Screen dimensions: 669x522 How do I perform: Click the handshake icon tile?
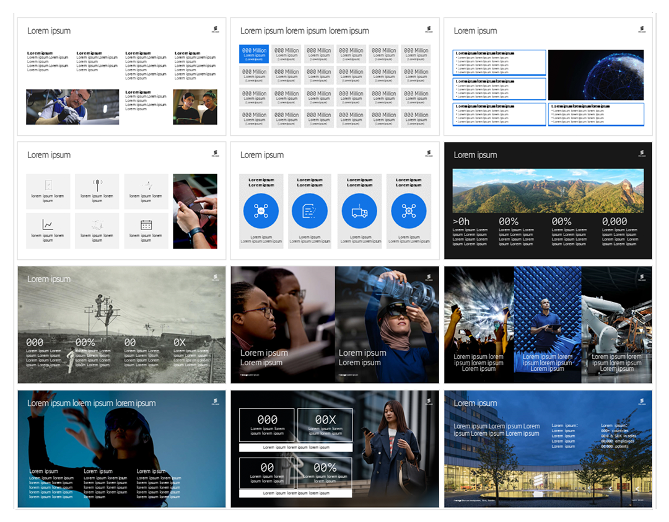tap(97, 231)
